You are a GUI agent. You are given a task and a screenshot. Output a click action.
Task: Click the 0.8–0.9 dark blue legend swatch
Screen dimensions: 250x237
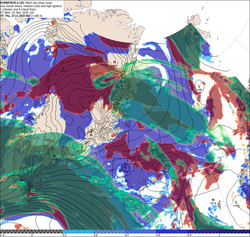coord(172,231)
